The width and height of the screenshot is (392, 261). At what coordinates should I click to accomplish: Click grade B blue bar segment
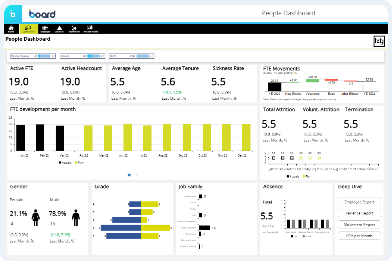click(121, 228)
